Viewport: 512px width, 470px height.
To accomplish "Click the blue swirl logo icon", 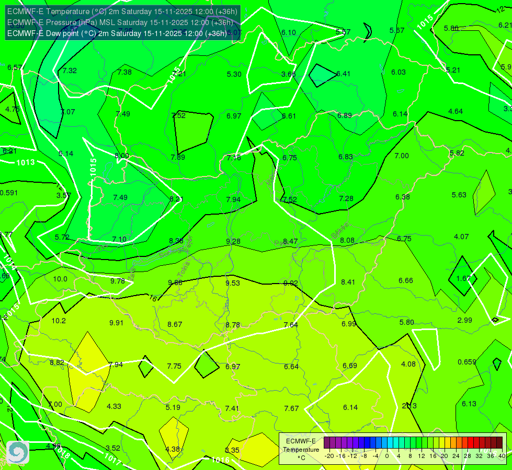I will [18, 452].
